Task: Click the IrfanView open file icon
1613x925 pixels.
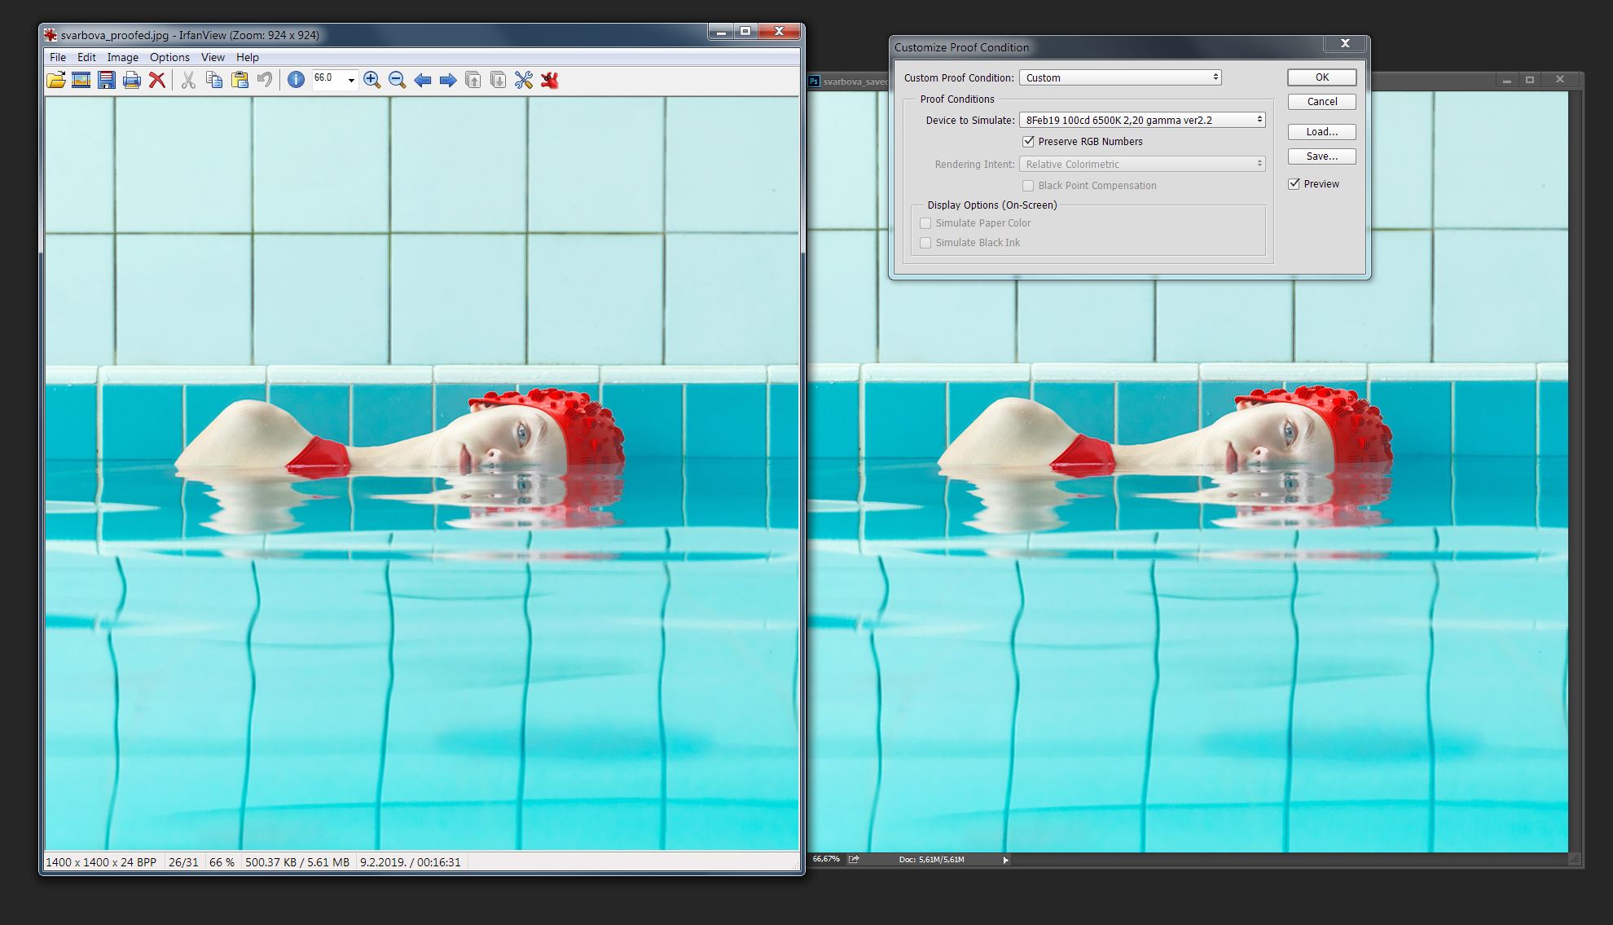Action: [53, 80]
